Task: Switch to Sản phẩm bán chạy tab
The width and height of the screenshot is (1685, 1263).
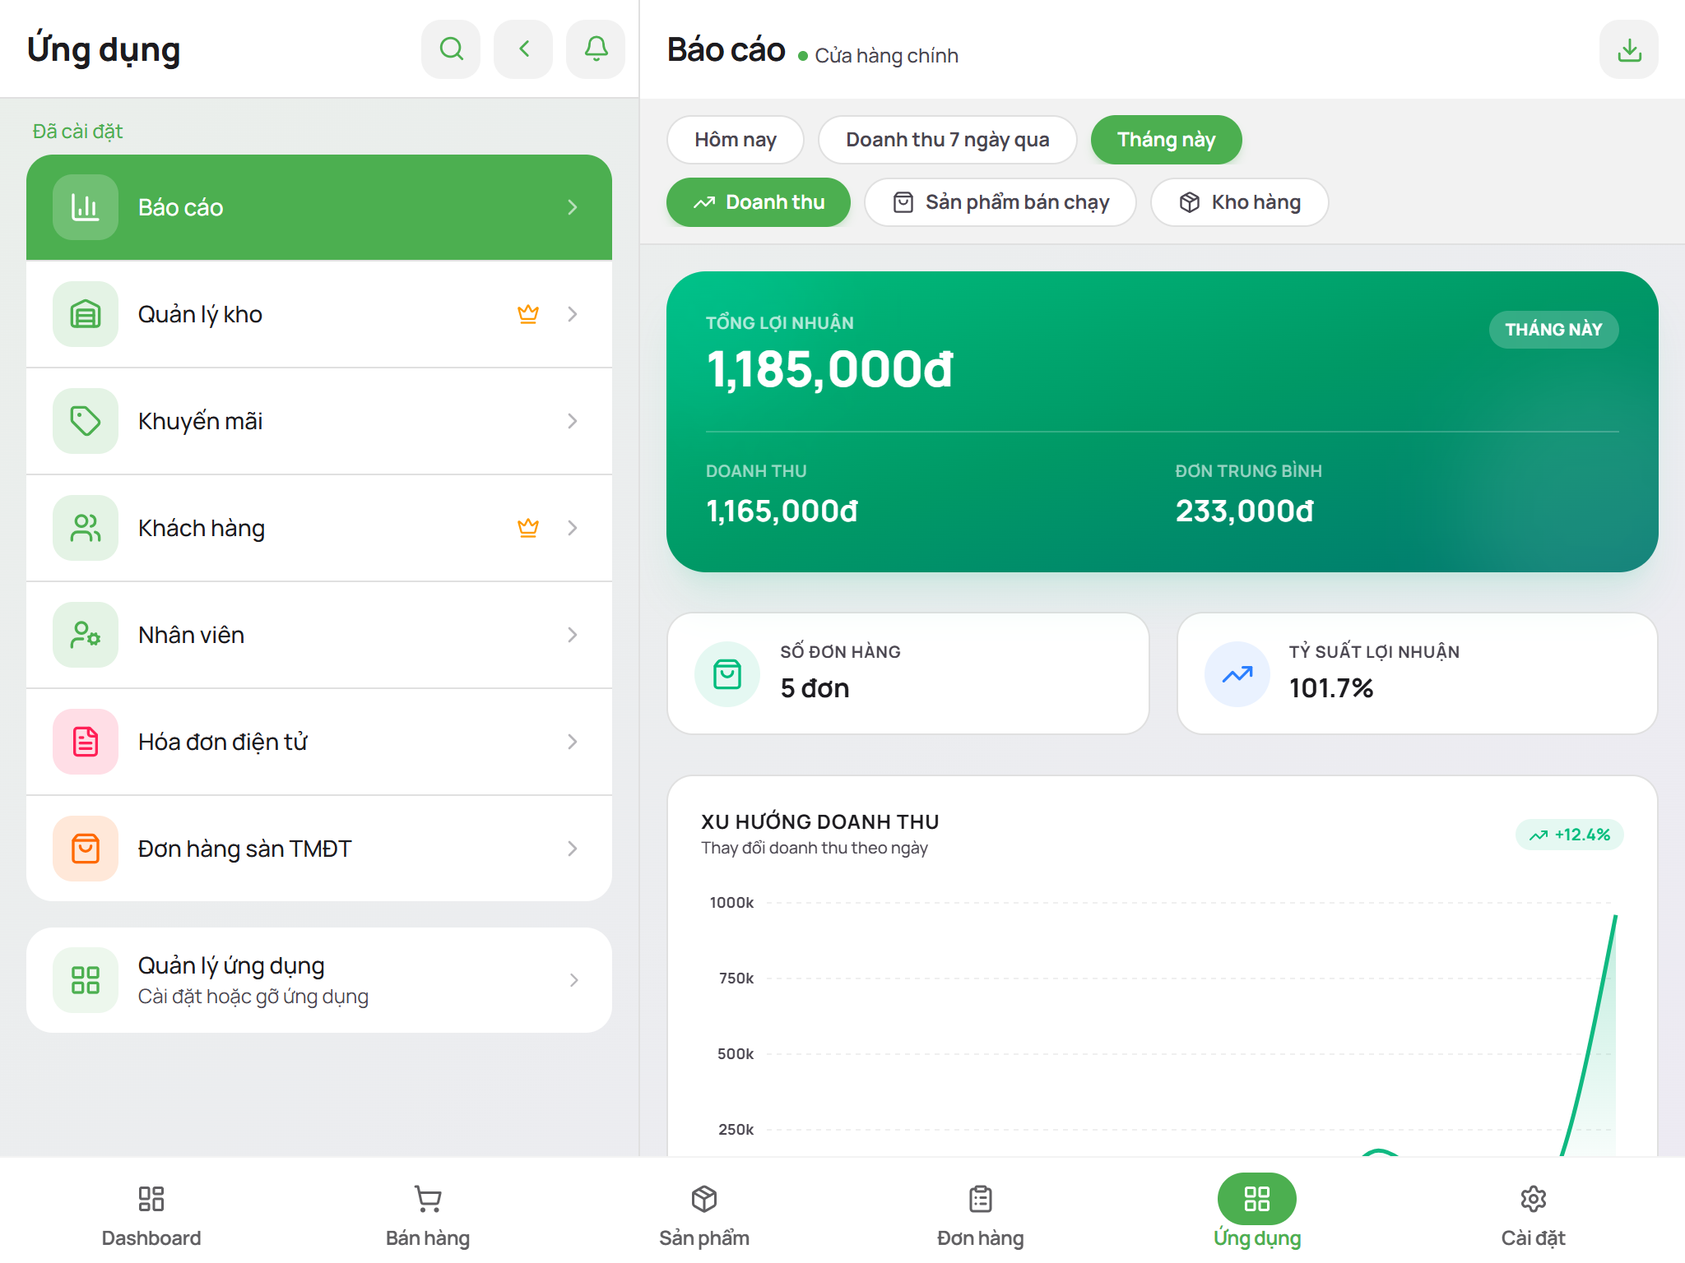Action: [x=1000, y=202]
